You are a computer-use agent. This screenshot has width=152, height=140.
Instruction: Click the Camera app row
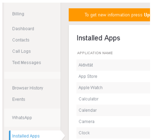[113, 122]
